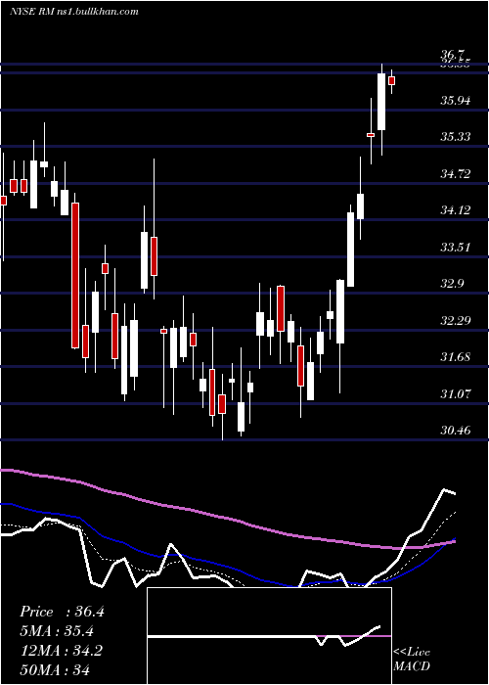Click the NYSE RM chart title text

pos(74,12)
